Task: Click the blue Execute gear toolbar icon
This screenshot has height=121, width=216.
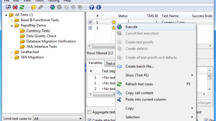Action: (x=52, y=7)
